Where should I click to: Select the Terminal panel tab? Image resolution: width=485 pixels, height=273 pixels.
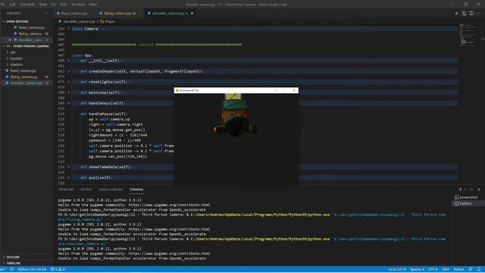[x=136, y=190]
